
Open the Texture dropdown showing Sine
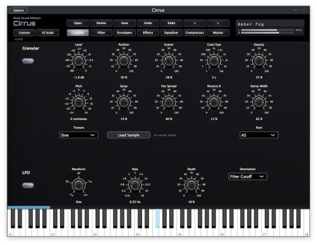point(79,135)
